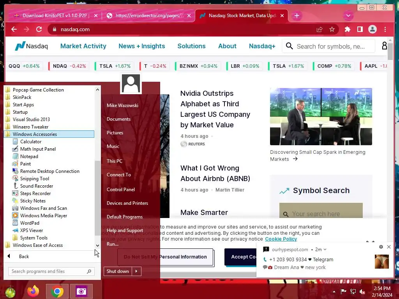The image size is (399, 299).
Task: Click the start menu programs scrollbar
Action: point(97,198)
